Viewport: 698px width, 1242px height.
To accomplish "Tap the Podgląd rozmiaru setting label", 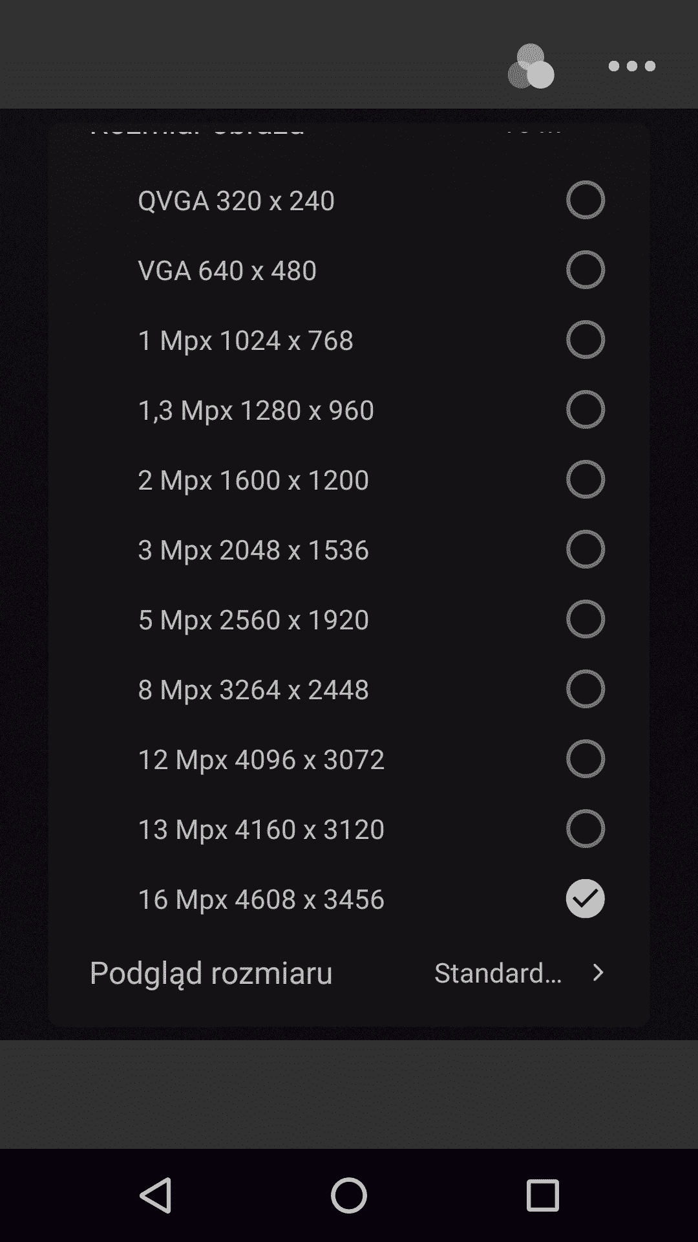I will pyautogui.click(x=211, y=973).
